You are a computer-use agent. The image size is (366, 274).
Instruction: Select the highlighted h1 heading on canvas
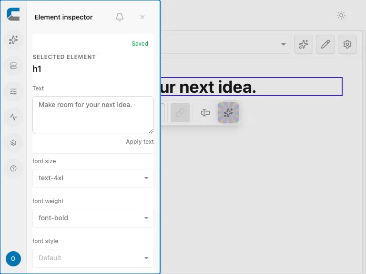pyautogui.click(x=252, y=87)
